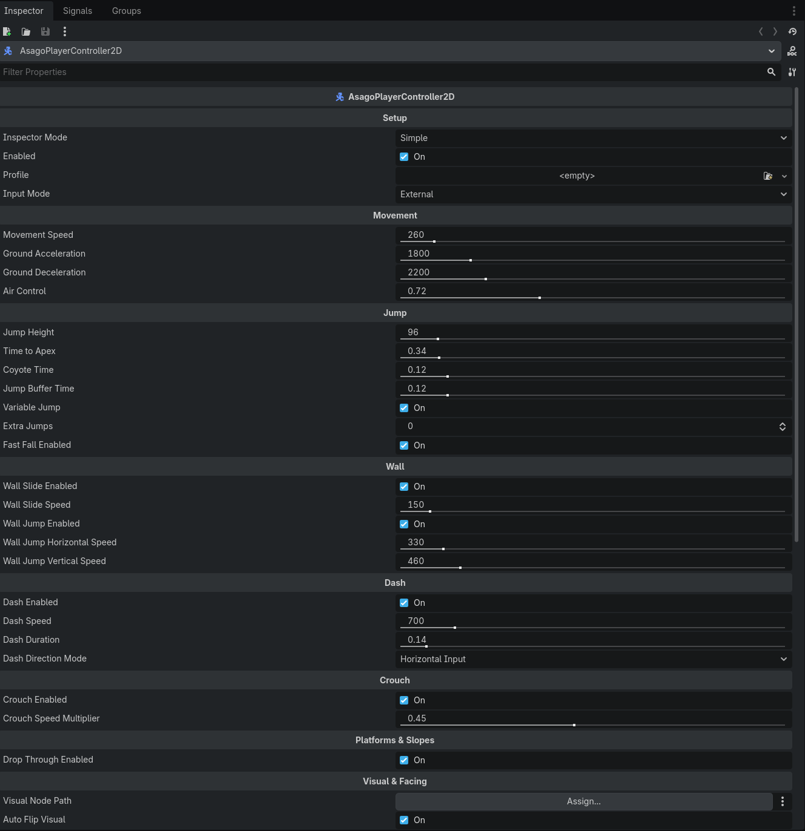Viewport: 805px width, 831px height.
Task: Go to next object in inspector history
Action: click(775, 31)
